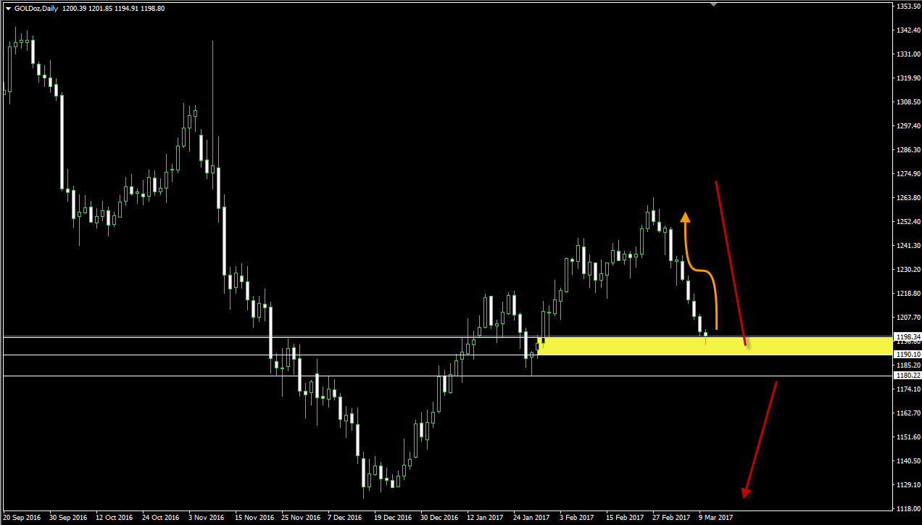Click the 1190.10 price level label
Screen dimensions: 922x525
pos(908,354)
